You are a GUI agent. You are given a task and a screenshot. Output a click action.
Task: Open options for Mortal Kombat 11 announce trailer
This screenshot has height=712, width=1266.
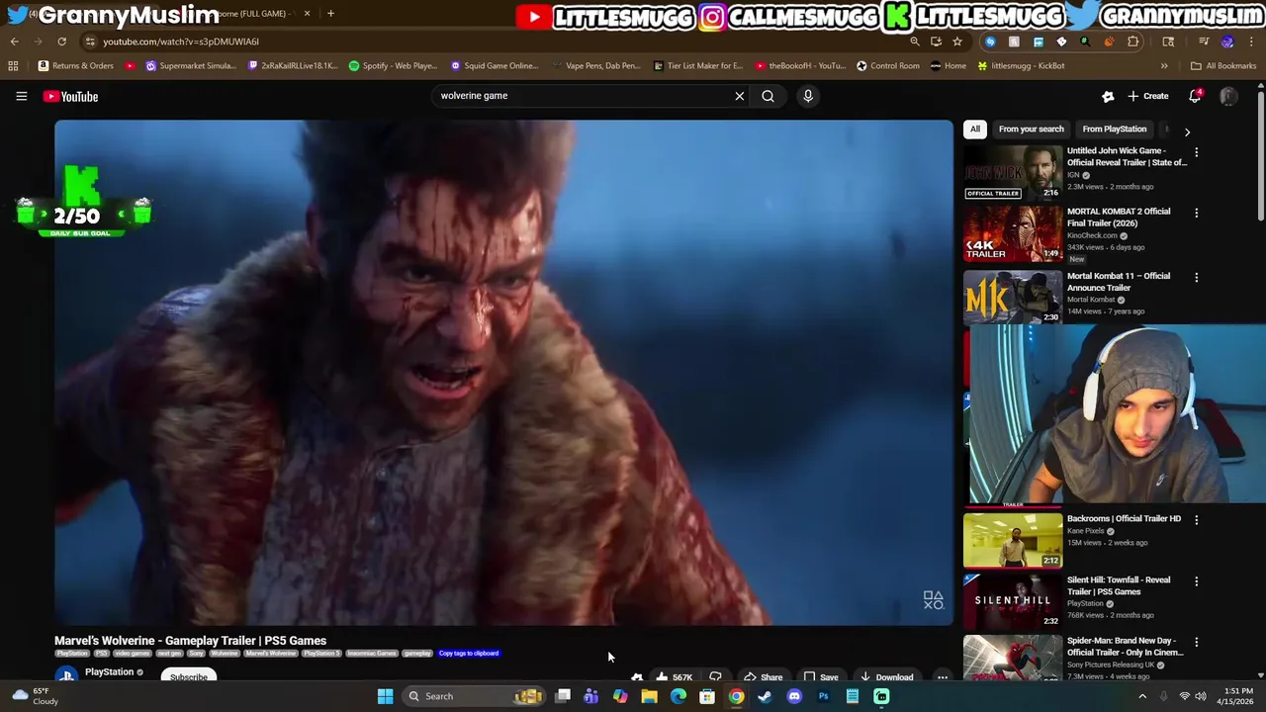1196,277
